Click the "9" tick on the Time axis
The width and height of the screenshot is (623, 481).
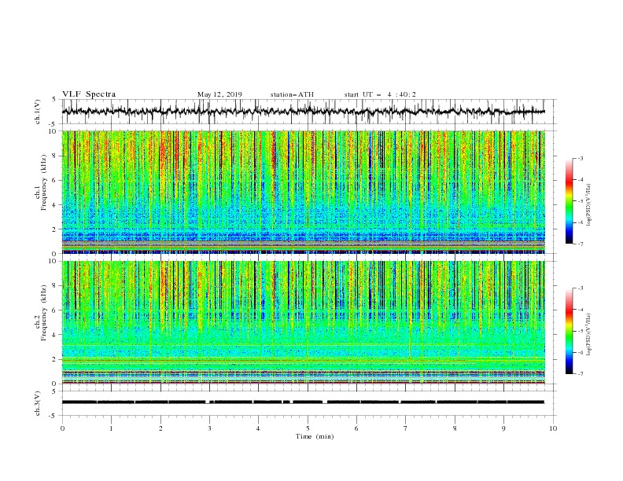point(503,428)
